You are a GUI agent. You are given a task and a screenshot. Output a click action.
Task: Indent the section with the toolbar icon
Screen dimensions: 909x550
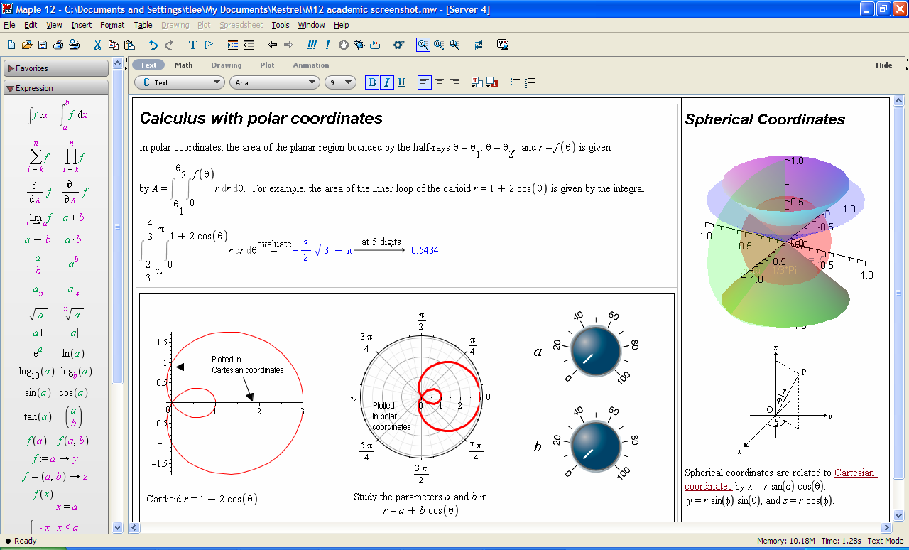click(233, 45)
